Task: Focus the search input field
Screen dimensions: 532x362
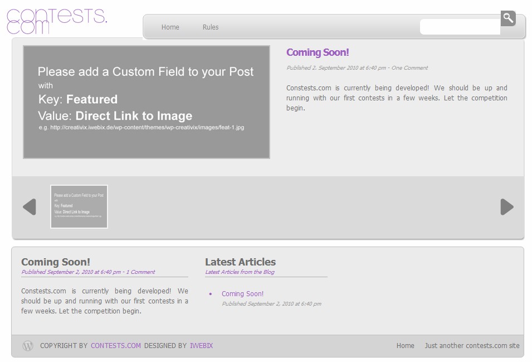Action: tap(460, 27)
